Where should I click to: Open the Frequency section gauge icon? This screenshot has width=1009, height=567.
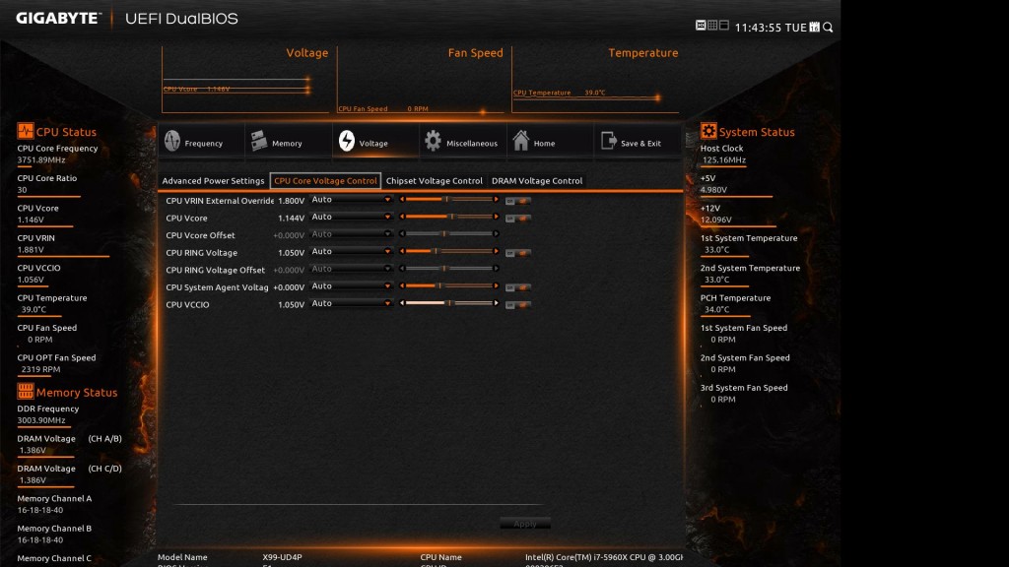click(x=172, y=142)
